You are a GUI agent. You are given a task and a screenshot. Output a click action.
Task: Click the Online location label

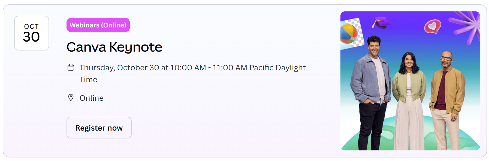click(x=91, y=98)
